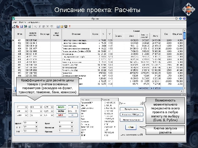Click the greyed paste icon in the toolbar

44,27
